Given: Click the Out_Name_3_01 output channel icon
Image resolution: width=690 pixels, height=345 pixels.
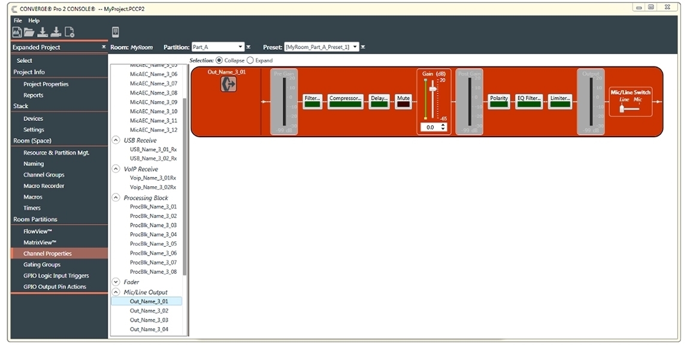Looking at the screenshot, I should coord(228,84).
